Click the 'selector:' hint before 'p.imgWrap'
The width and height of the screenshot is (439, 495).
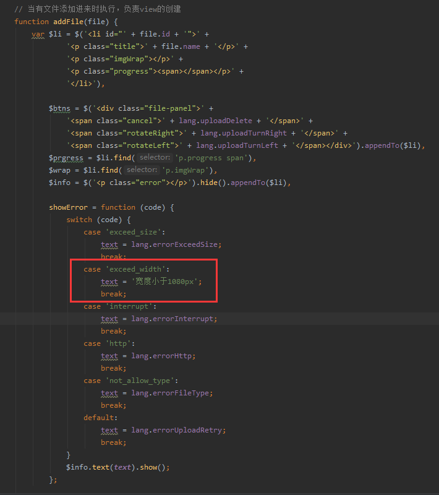(142, 170)
